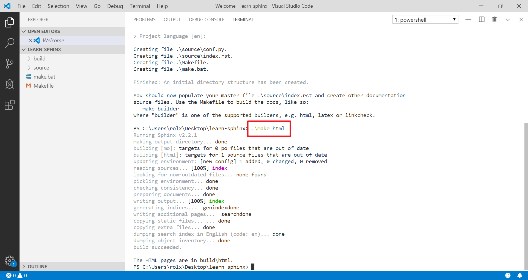Kill terminal with trash icon
The height and width of the screenshot is (280, 528).
(x=494, y=20)
